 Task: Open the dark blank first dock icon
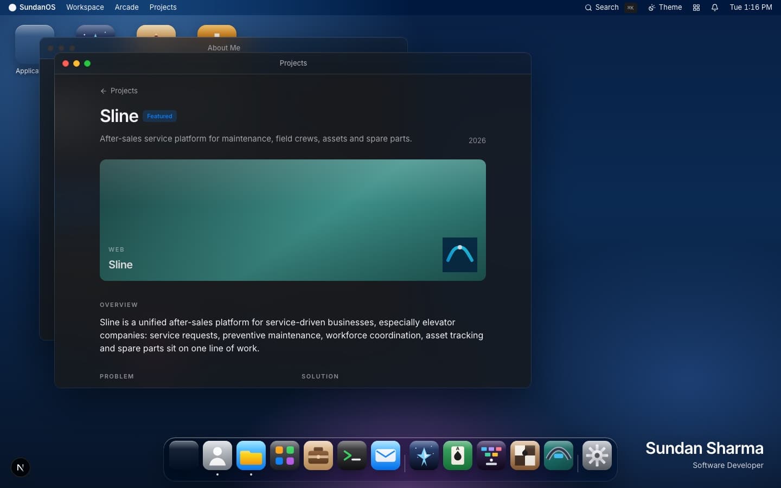(184, 455)
